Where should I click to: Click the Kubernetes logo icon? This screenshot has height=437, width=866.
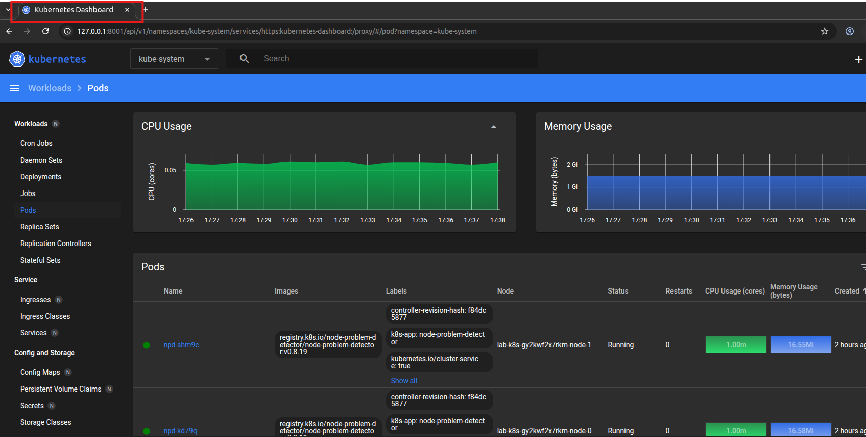17,59
